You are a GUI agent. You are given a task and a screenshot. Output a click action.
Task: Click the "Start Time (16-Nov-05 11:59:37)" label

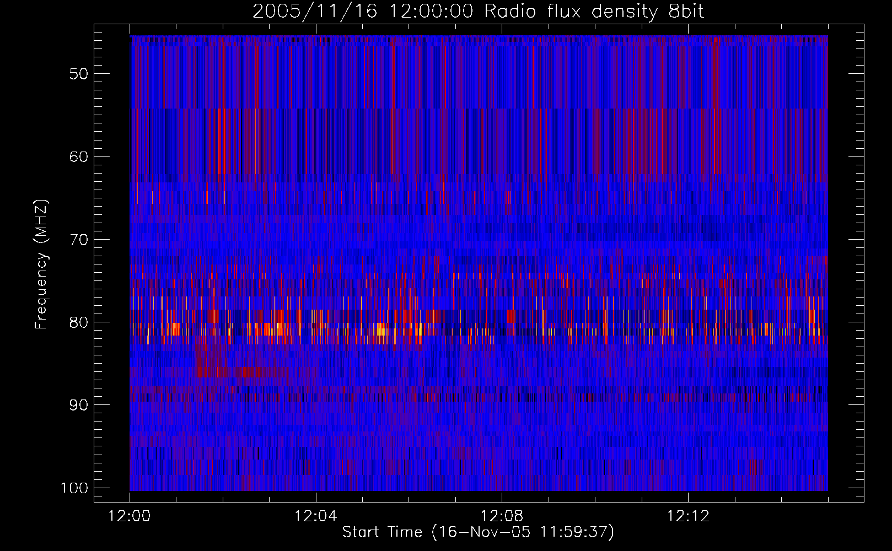tap(478, 532)
